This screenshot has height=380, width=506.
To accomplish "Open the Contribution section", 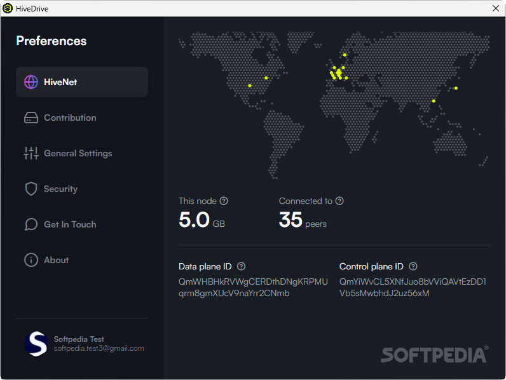I will pos(82,118).
